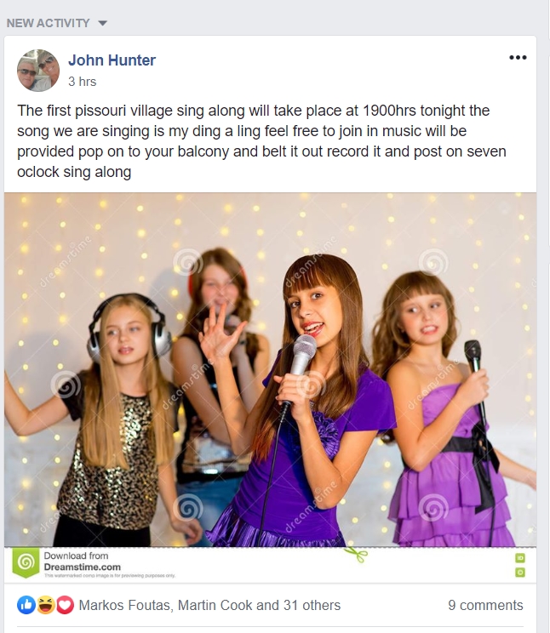View Markos Foutas in the reactions list
This screenshot has width=550, height=633.
point(124,605)
